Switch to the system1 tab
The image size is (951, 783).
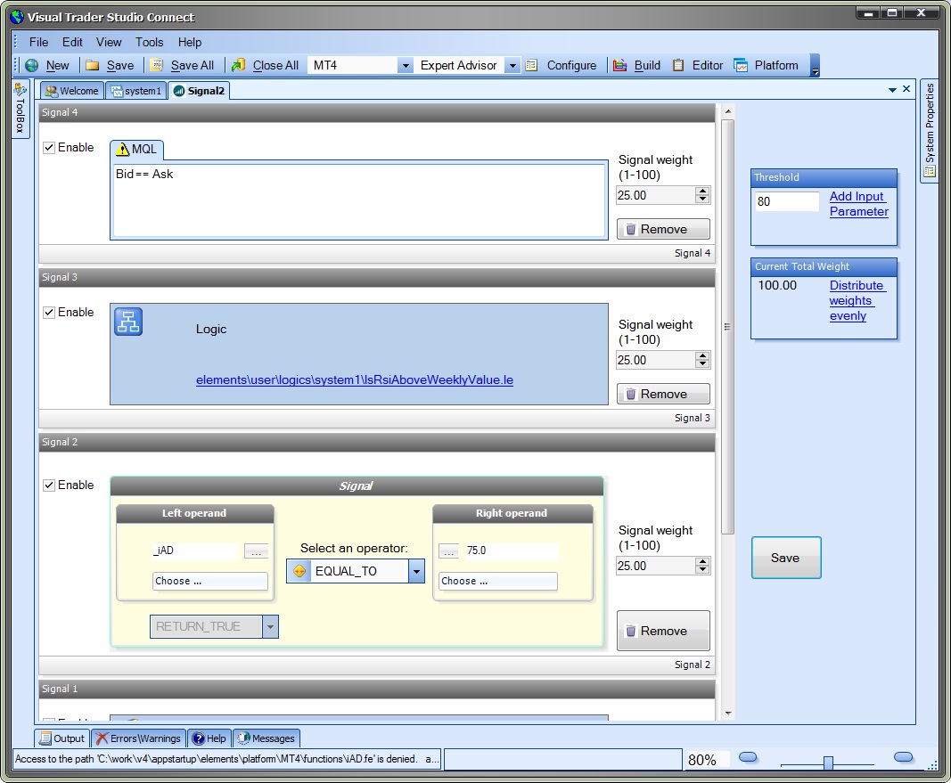coord(136,91)
